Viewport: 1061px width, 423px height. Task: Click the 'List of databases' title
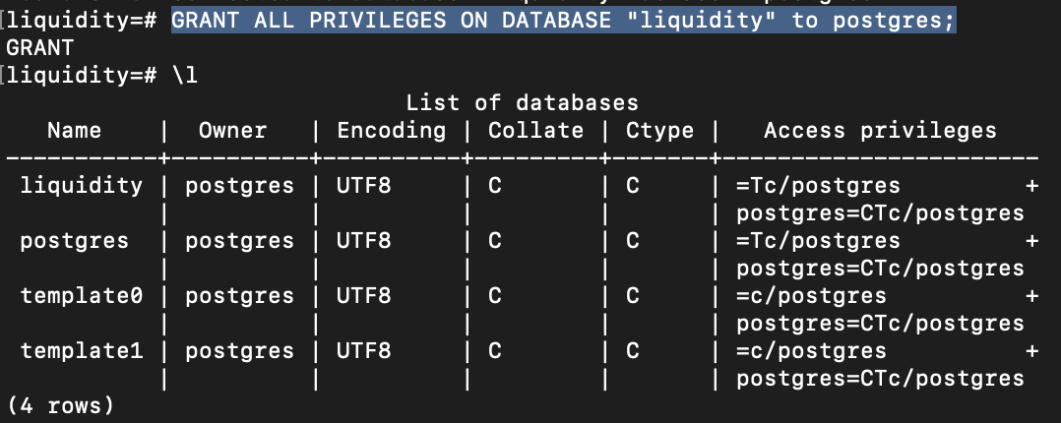click(522, 102)
